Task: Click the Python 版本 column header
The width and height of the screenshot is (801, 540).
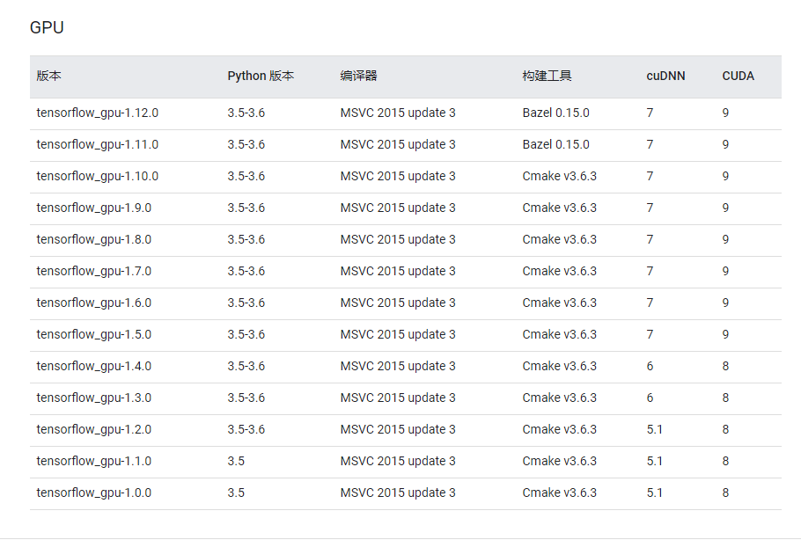Action: [261, 76]
